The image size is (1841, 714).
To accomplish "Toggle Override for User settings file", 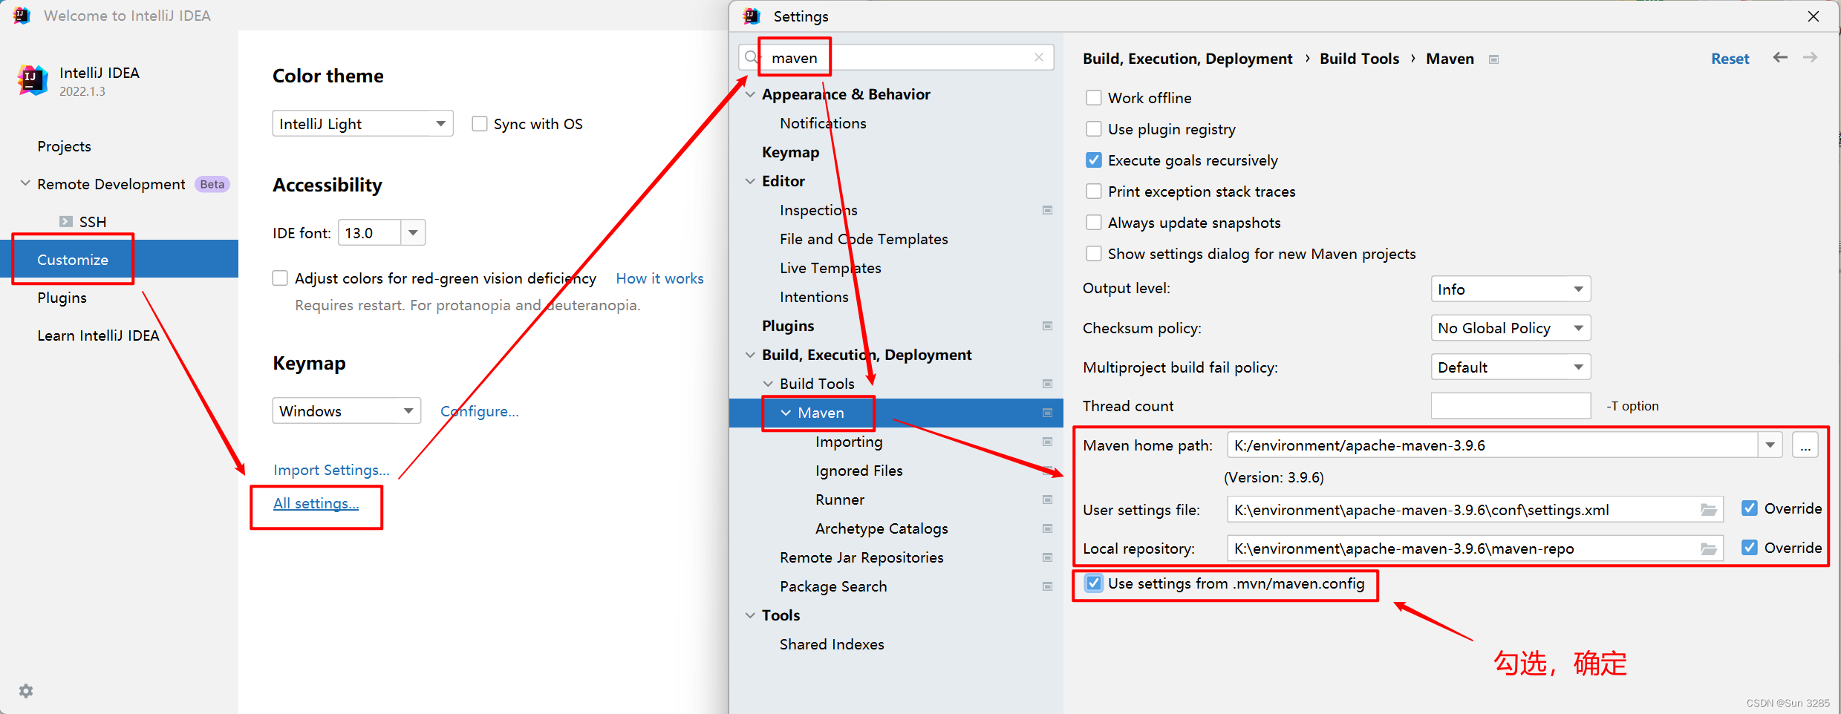I will [x=1750, y=508].
